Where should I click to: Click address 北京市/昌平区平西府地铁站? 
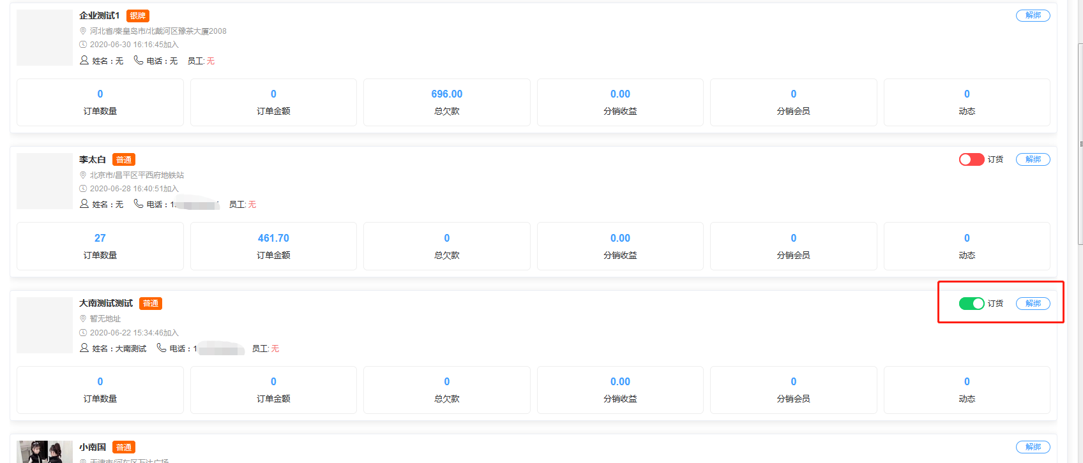coord(137,175)
